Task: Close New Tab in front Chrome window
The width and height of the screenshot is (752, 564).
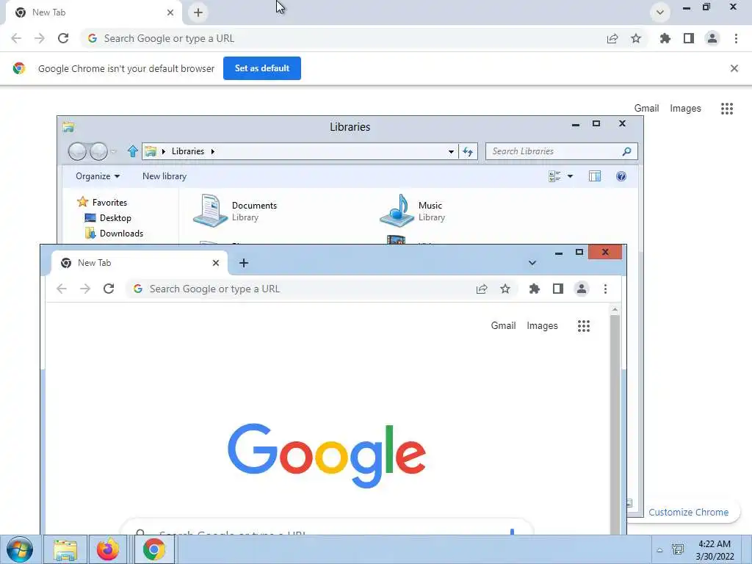Action: pos(216,263)
